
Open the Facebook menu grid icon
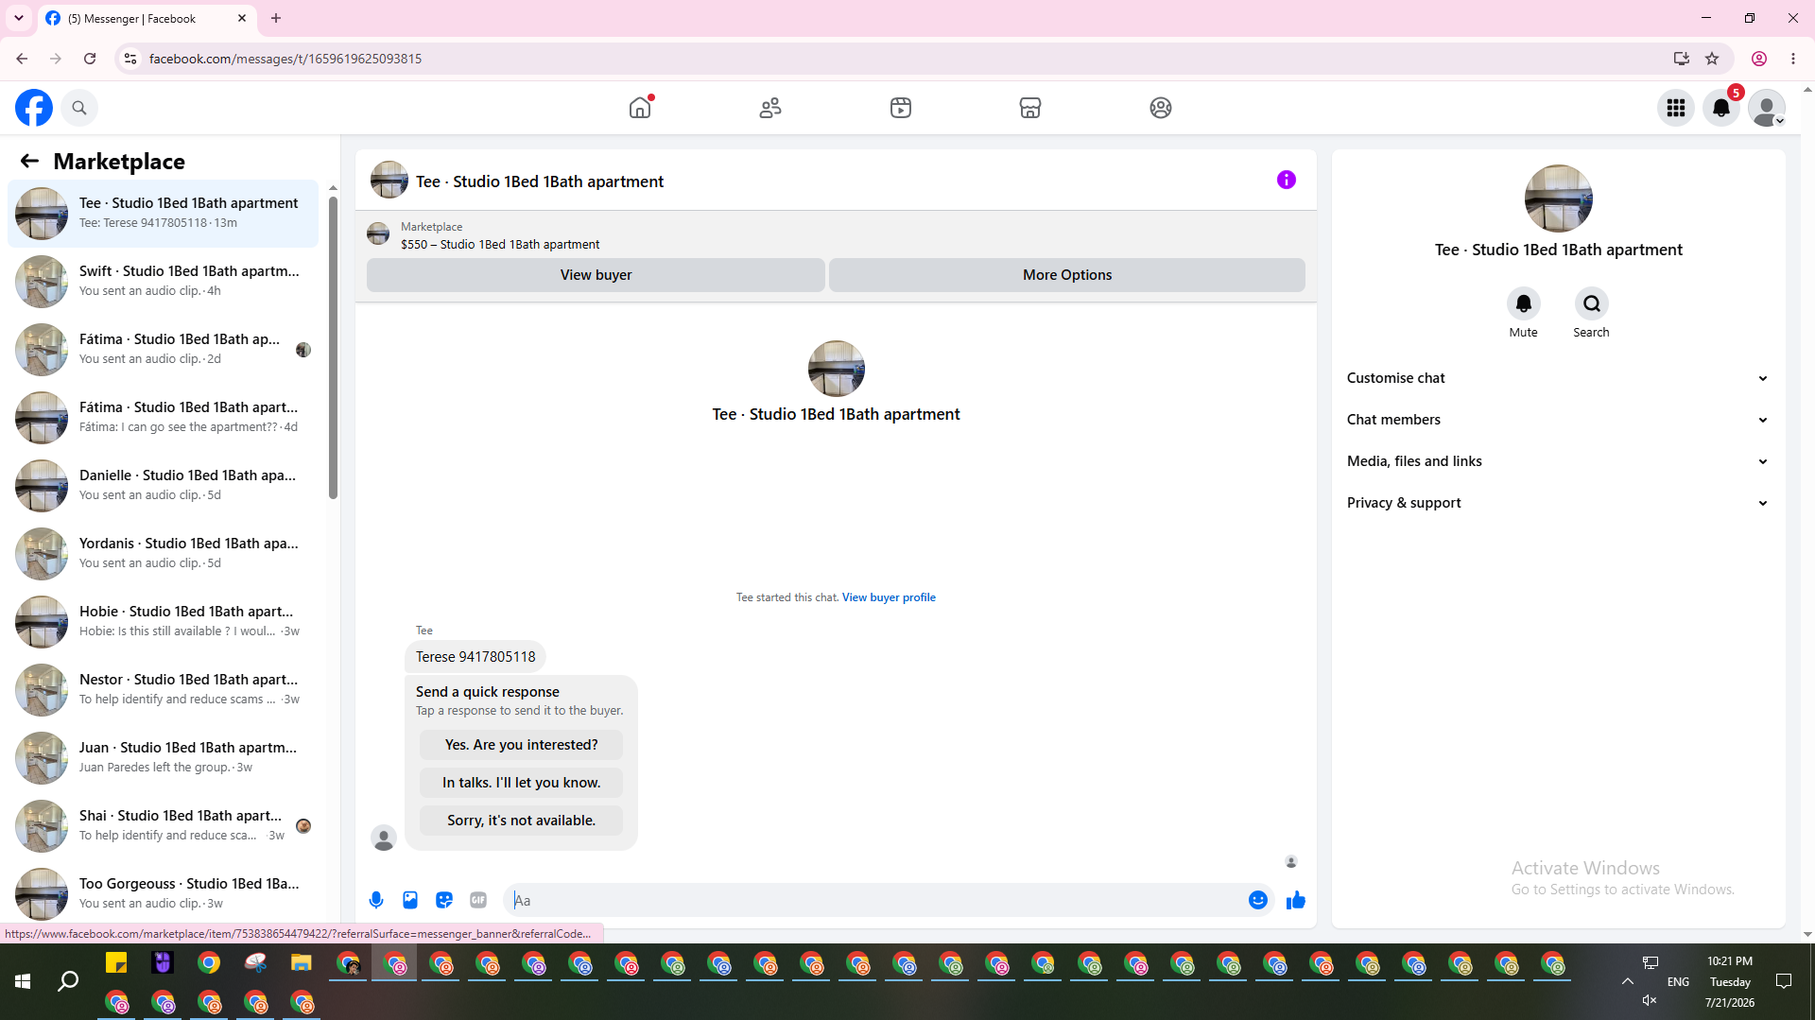point(1676,108)
